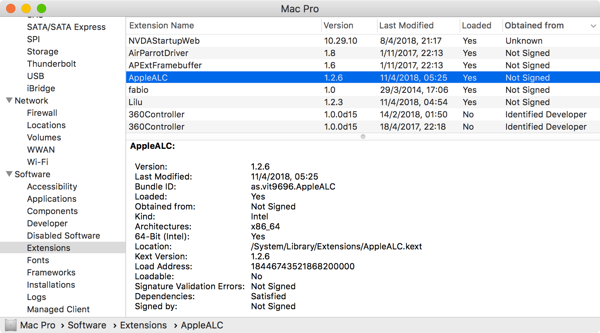Viewport: 600px width, 333px height.
Task: Click the Bundle ID value as.vit9696.AppleALC
Action: point(293,186)
